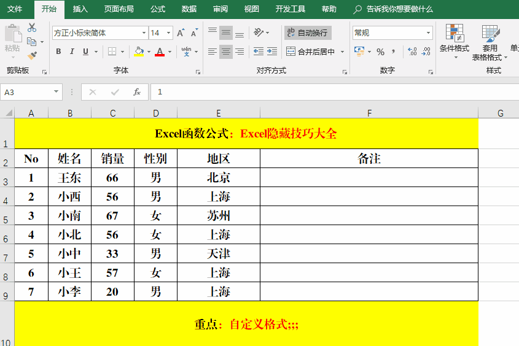Viewport: 519px width, 346px height.
Task: Click the Increase Decimal icon
Action: point(412,52)
